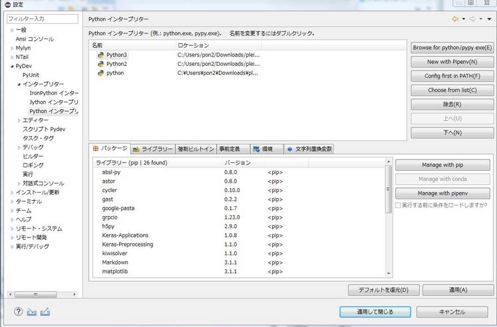Select Jython インタープリター tree item
This screenshot has width=497, height=327.
click(54, 102)
